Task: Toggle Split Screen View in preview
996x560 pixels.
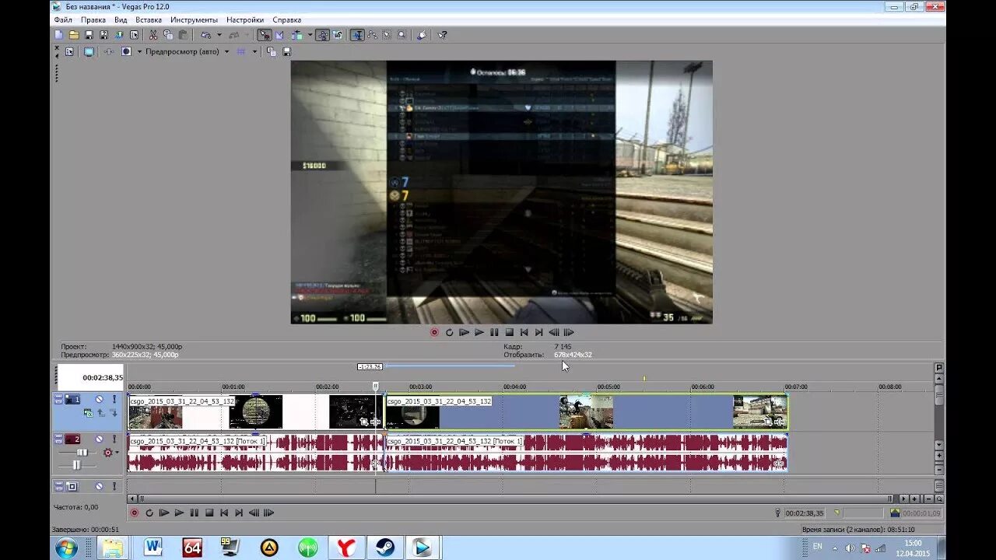Action: pos(125,51)
